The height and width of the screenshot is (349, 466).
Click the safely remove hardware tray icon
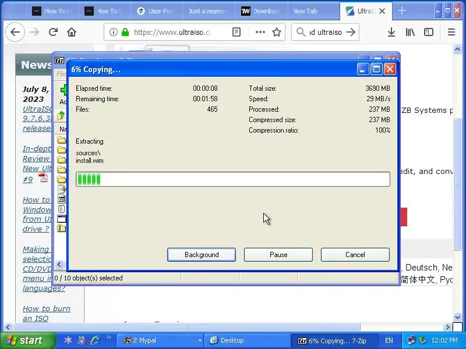coord(422,340)
